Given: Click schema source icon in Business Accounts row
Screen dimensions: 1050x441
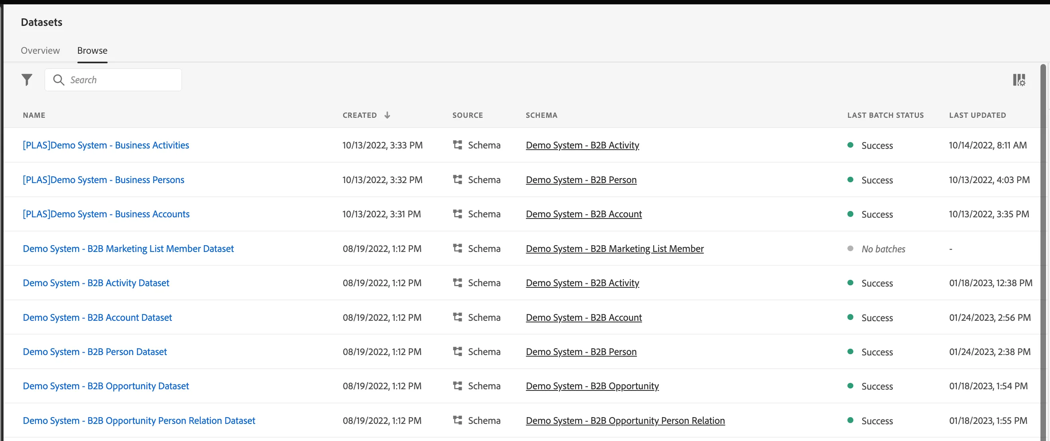Looking at the screenshot, I should pyautogui.click(x=457, y=214).
